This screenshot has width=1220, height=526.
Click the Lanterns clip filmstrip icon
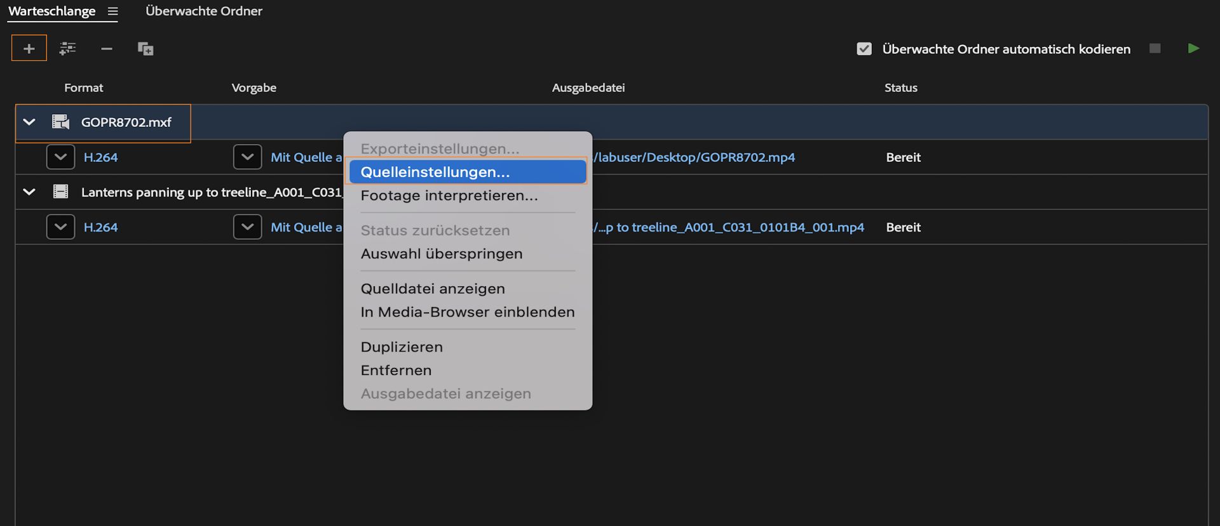[x=60, y=192]
